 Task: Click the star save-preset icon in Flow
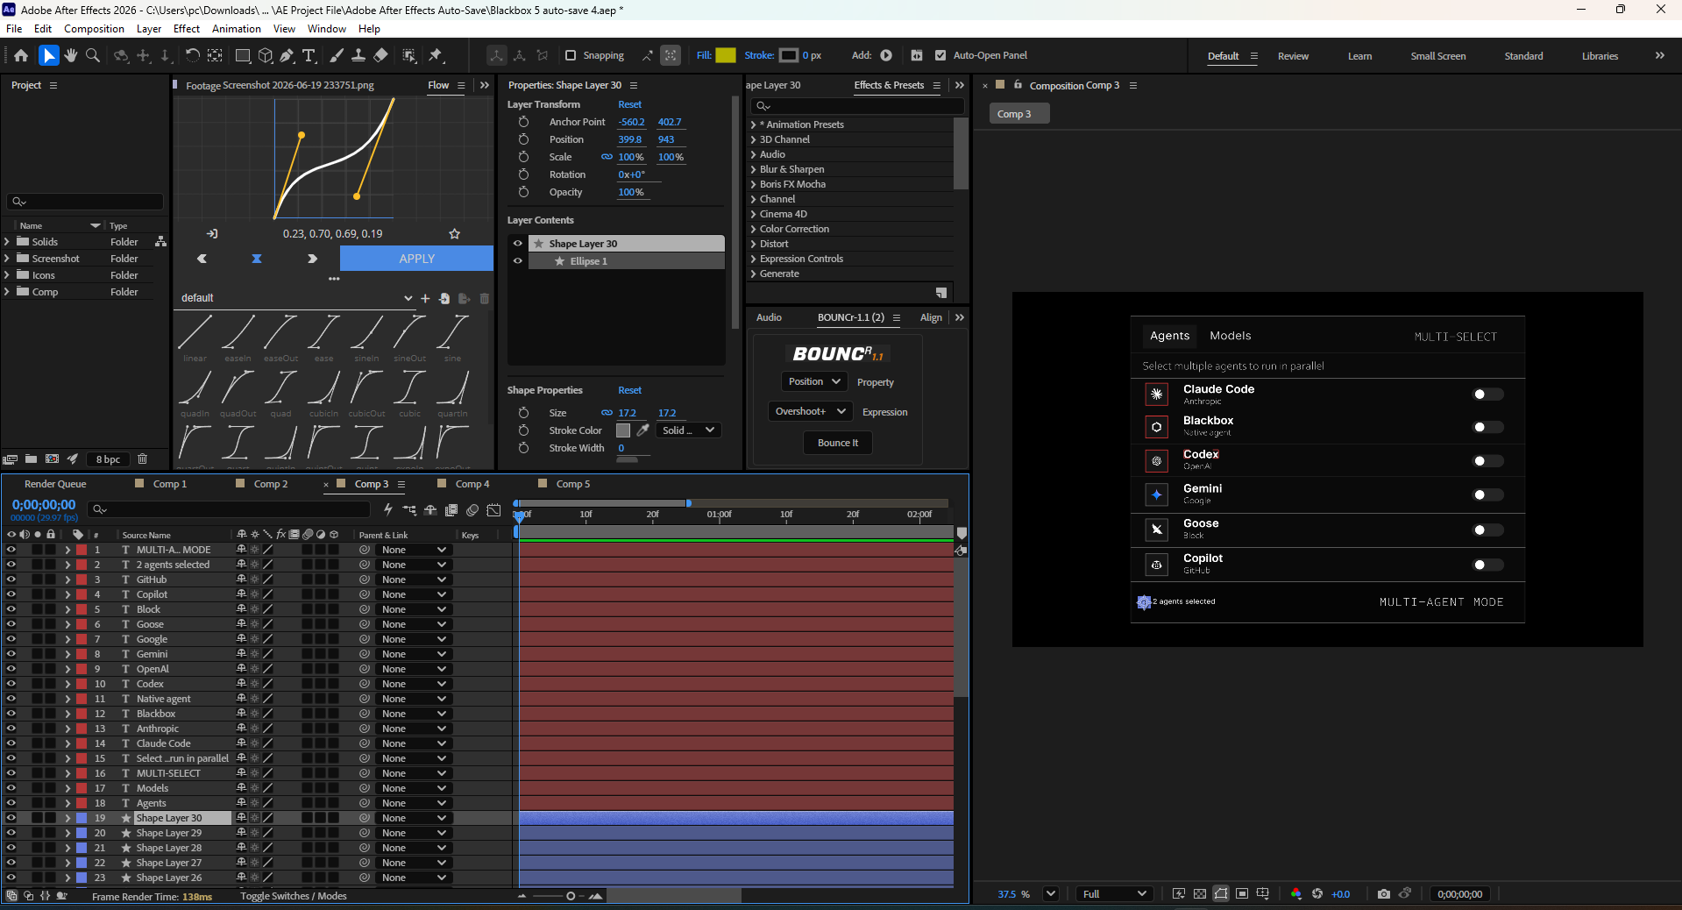tap(454, 234)
